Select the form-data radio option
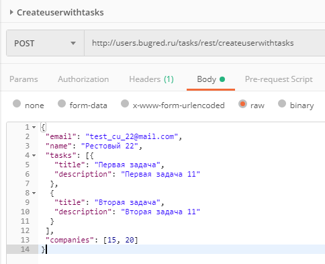This screenshot has width=325, height=264. click(x=62, y=103)
